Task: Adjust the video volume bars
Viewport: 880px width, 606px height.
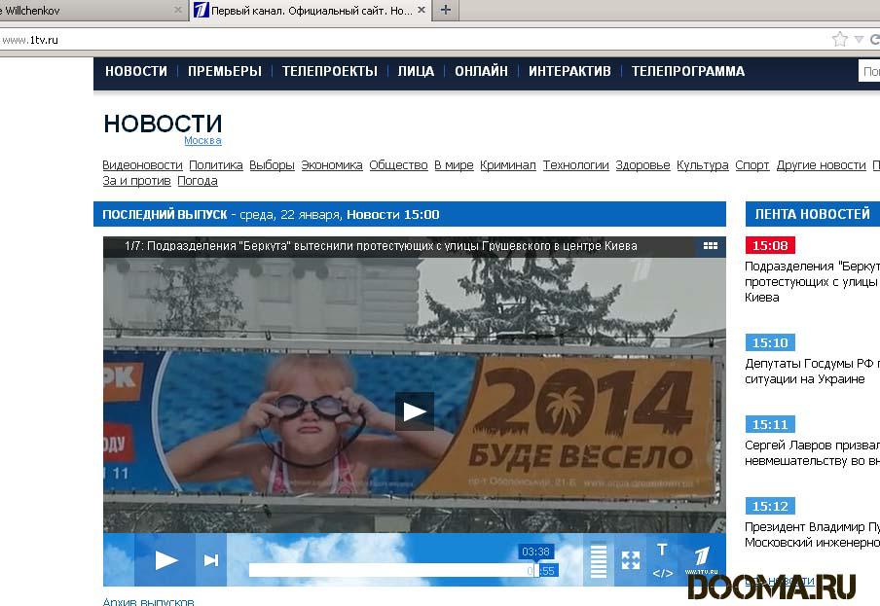Action: click(x=599, y=560)
